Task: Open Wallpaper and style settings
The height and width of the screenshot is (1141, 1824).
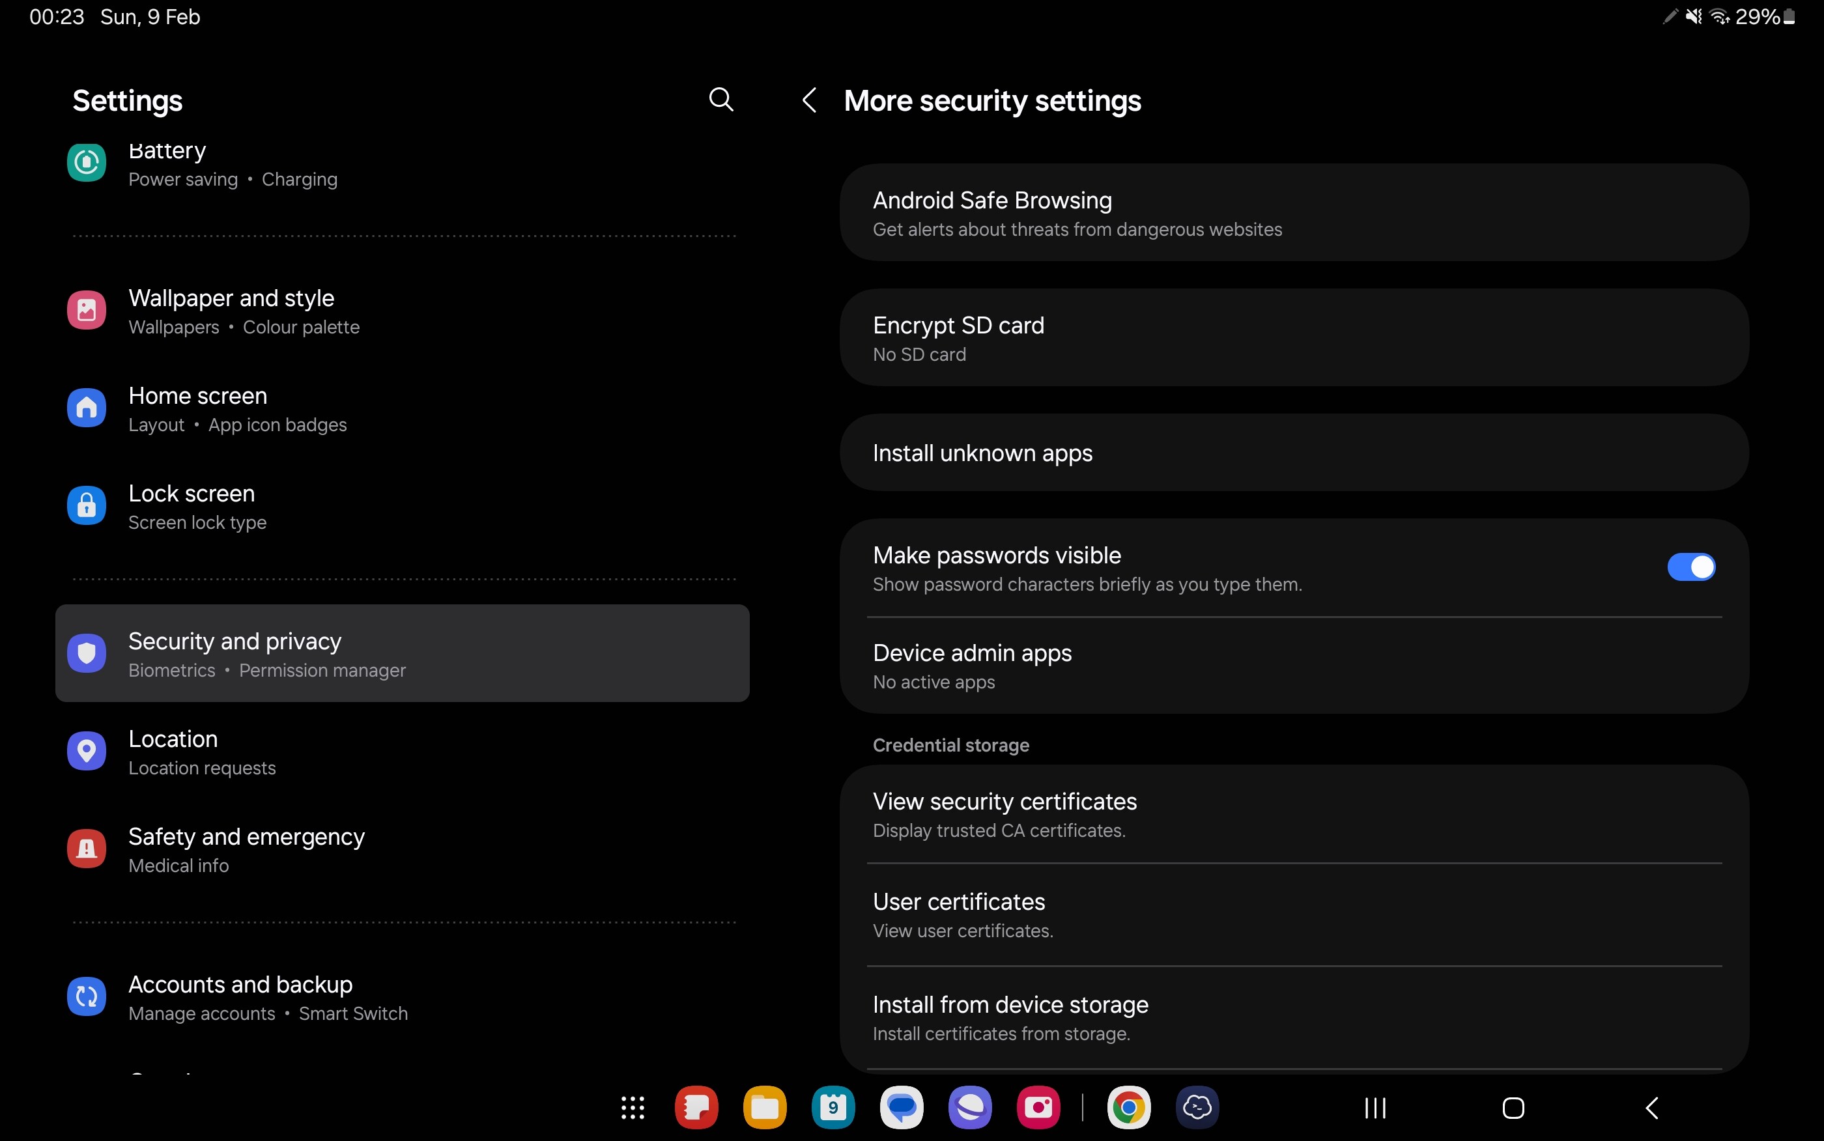Action: (231, 311)
